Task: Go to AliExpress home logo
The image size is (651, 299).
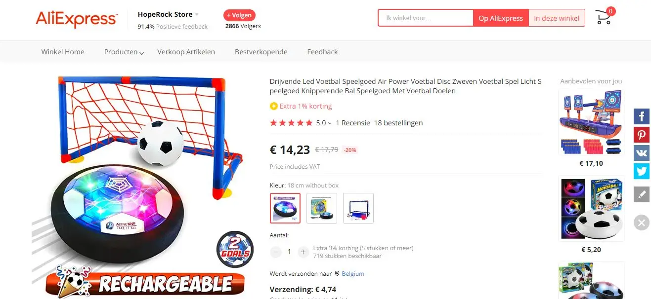Action: click(x=76, y=19)
